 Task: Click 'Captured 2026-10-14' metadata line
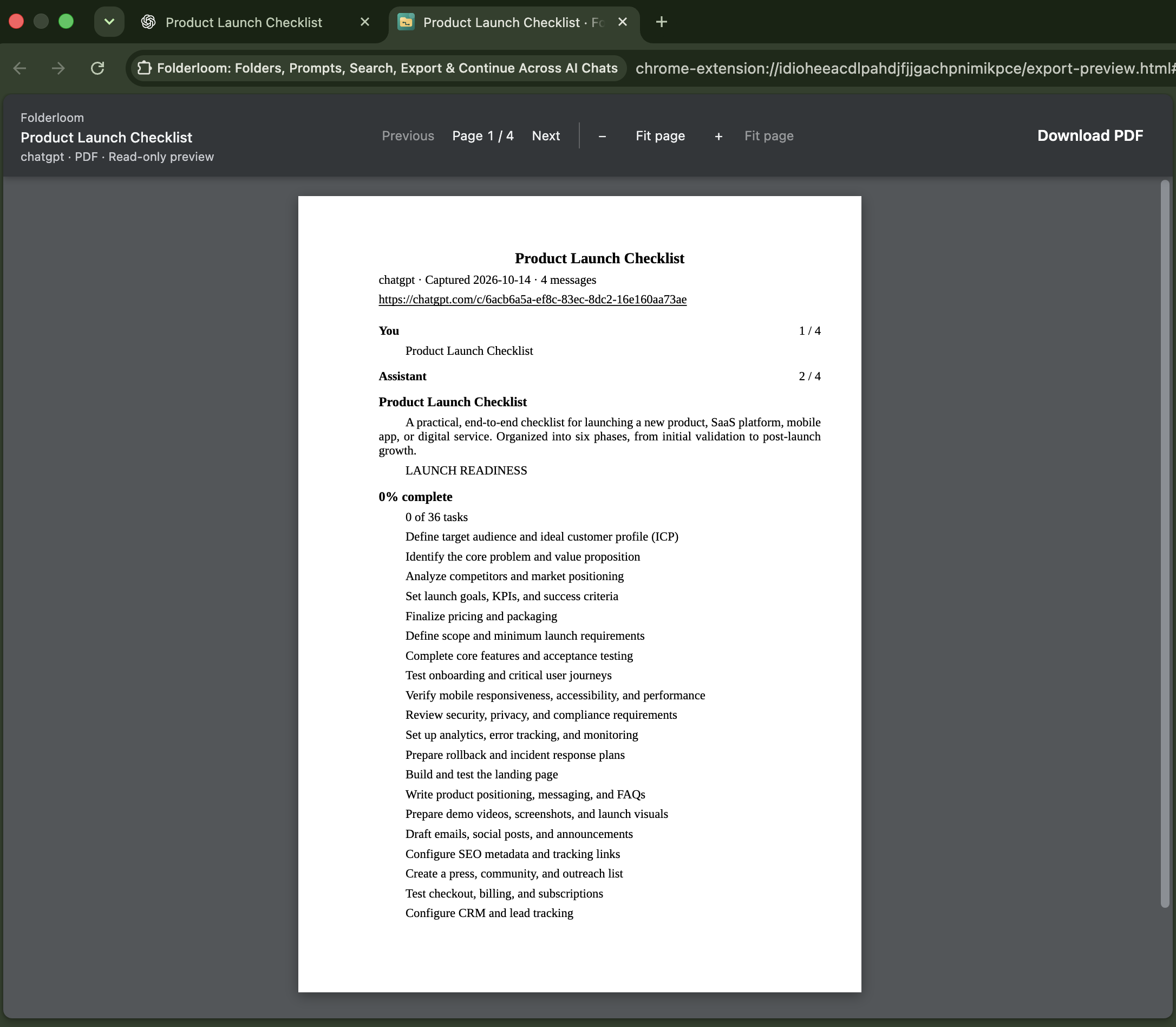coord(487,279)
